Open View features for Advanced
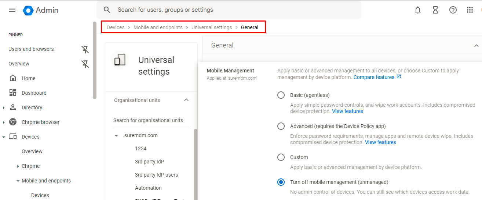Screen dimensions: 482x200 coord(380,142)
